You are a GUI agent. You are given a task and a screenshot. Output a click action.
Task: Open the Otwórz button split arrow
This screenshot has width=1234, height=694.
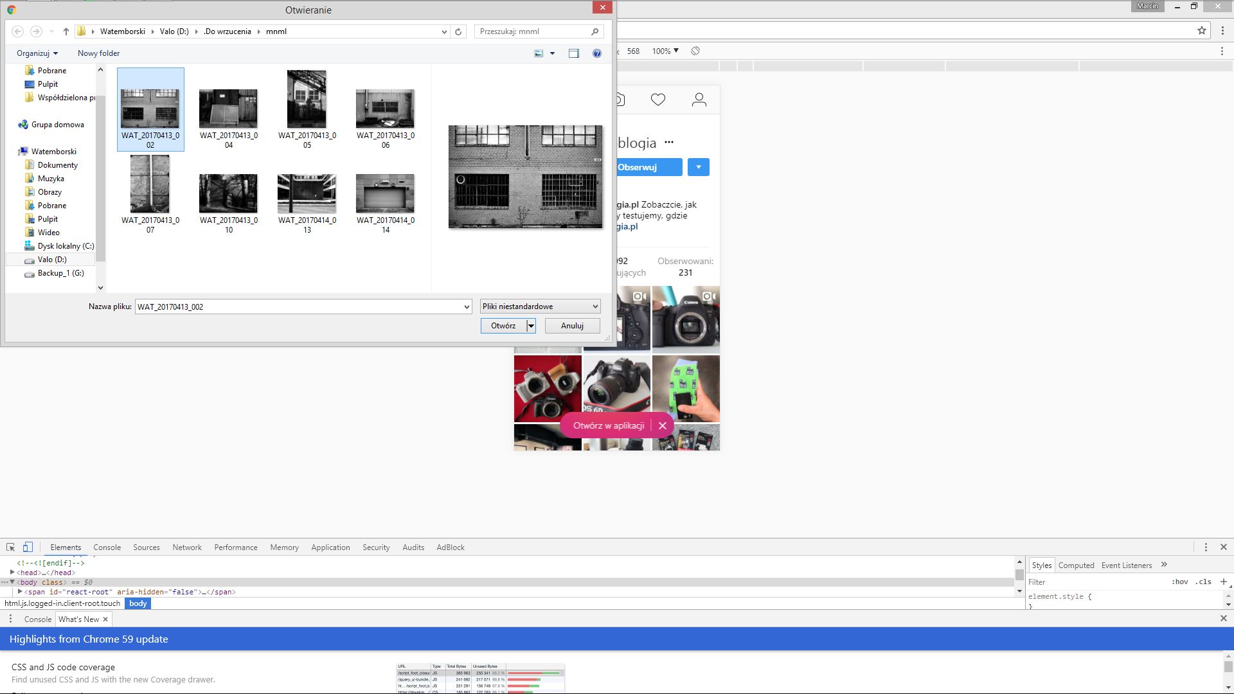531,326
